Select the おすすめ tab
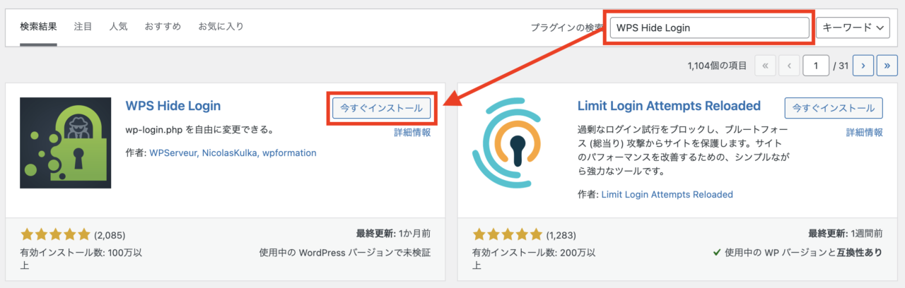Viewport: 905px width, 288px height. click(163, 27)
